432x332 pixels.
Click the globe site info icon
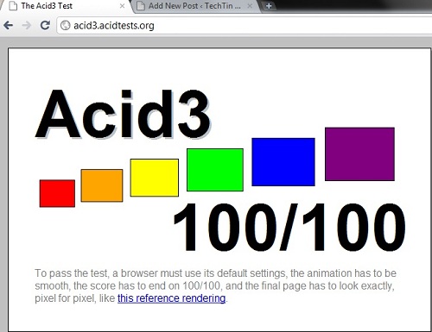(x=66, y=25)
